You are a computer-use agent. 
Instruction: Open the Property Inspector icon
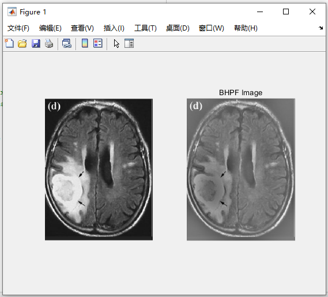click(129, 43)
